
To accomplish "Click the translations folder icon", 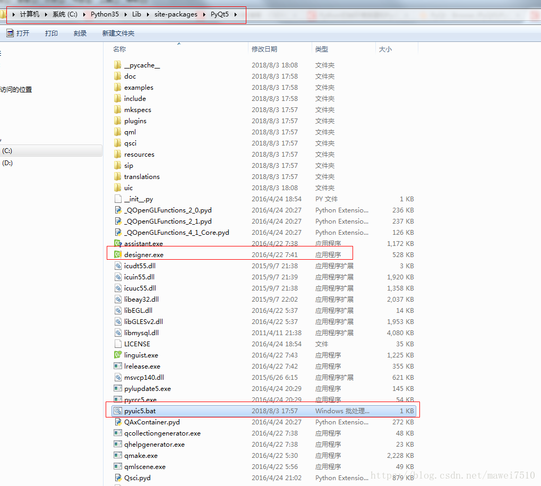I will 118,176.
